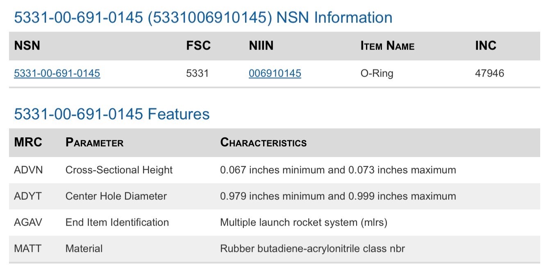Select the Item Name column header
Viewport: 550px width, 276px height.
tap(387, 46)
